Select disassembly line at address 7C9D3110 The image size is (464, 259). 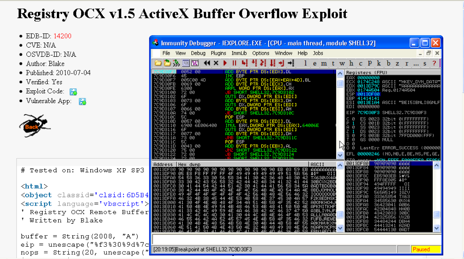[244, 126]
